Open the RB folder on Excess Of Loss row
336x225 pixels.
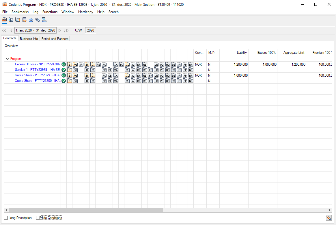click(x=98, y=64)
